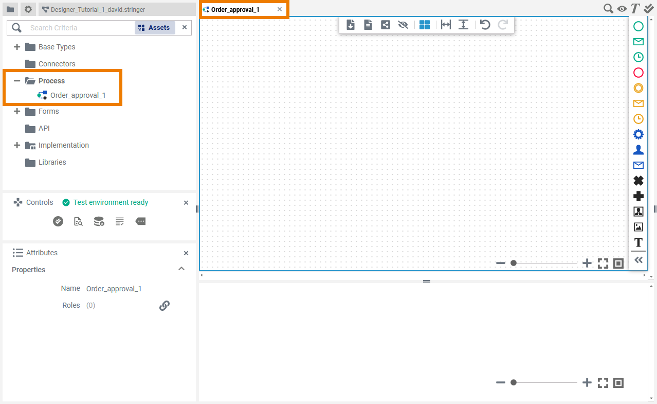Click the label tag with dots icon
Image resolution: width=657 pixels, height=404 pixels.
pyautogui.click(x=140, y=221)
